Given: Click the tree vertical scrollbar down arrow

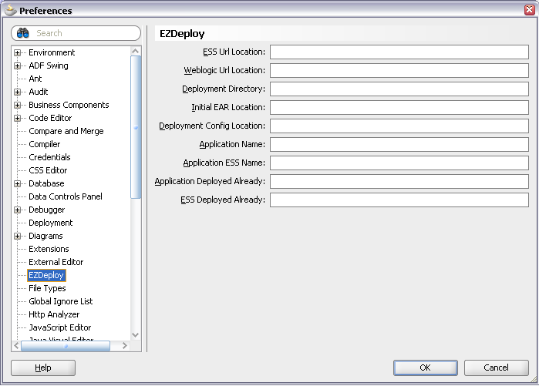Looking at the screenshot, I should pos(136,334).
